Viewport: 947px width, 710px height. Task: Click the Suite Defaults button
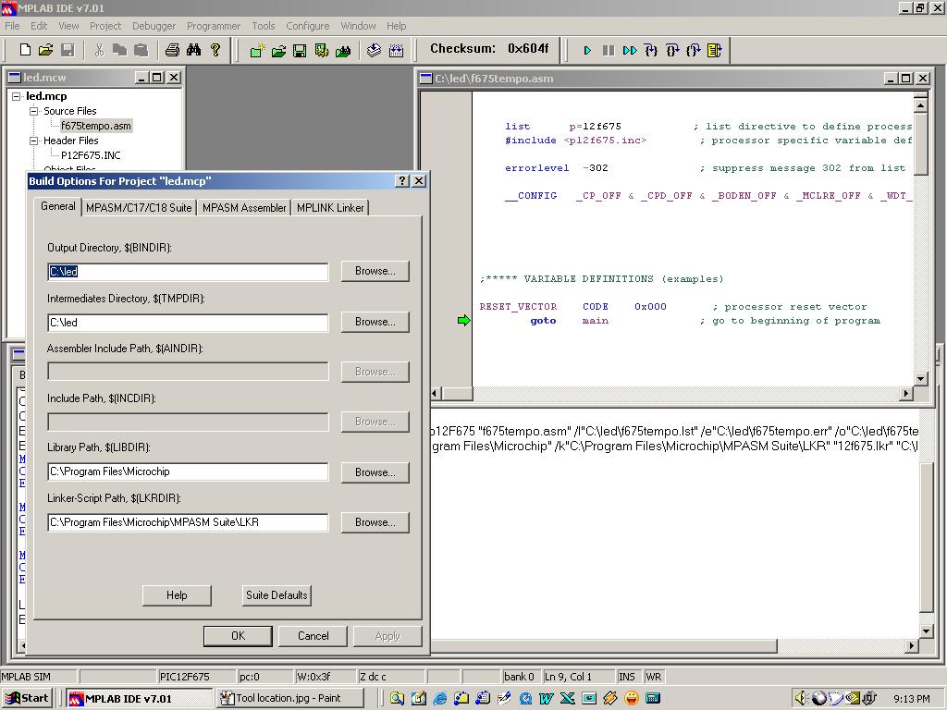point(276,595)
